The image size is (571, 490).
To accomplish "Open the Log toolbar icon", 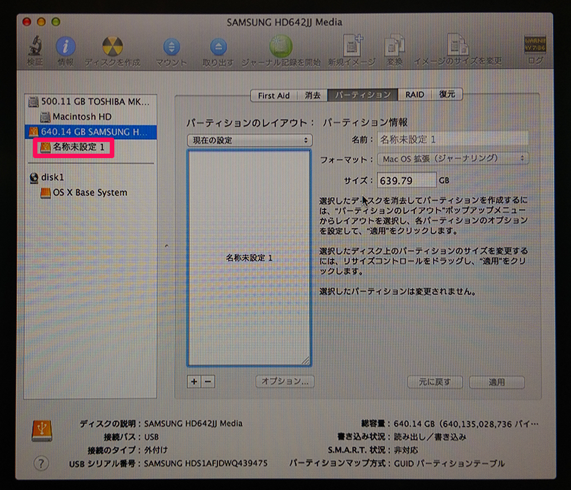I will (534, 47).
